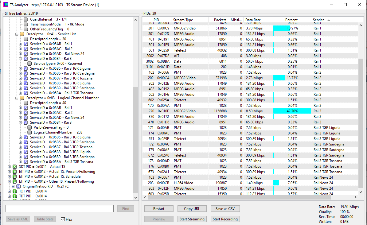Viewport: 367px width, 225px height.
Task: Click the 18.97% percent bar for Rai 1 video
Action: [x=282, y=28]
